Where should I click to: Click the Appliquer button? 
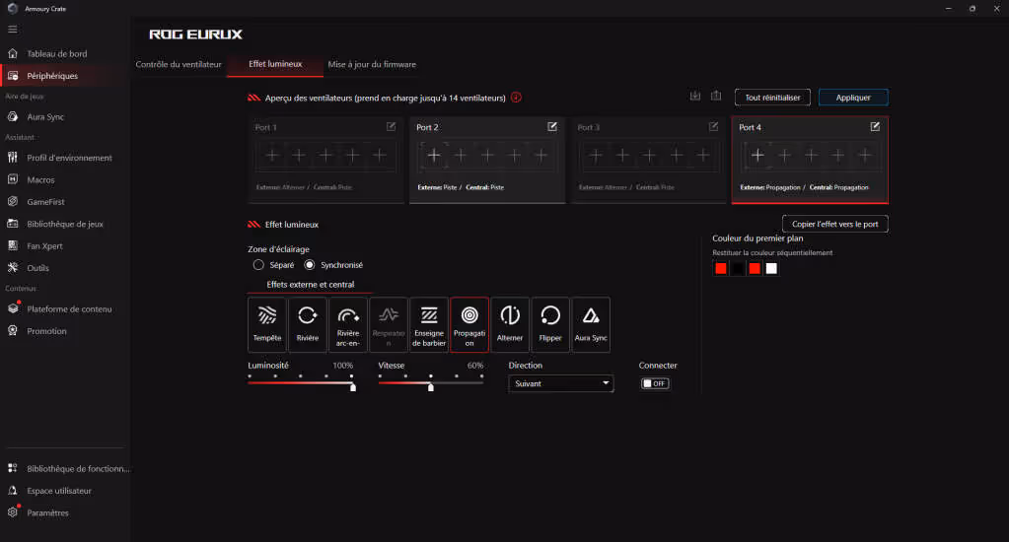click(x=853, y=98)
